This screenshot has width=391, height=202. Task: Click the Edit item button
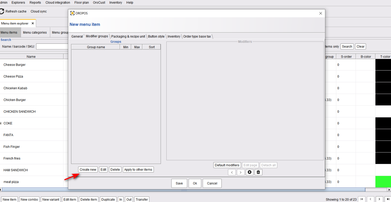point(70,199)
